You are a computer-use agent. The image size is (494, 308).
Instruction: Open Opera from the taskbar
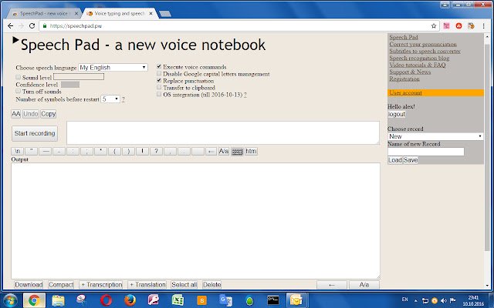coord(107,300)
